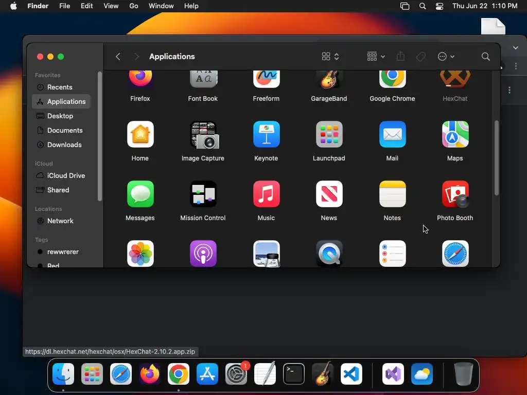
Task: Switch Finder view mode selector
Action: coord(330,57)
